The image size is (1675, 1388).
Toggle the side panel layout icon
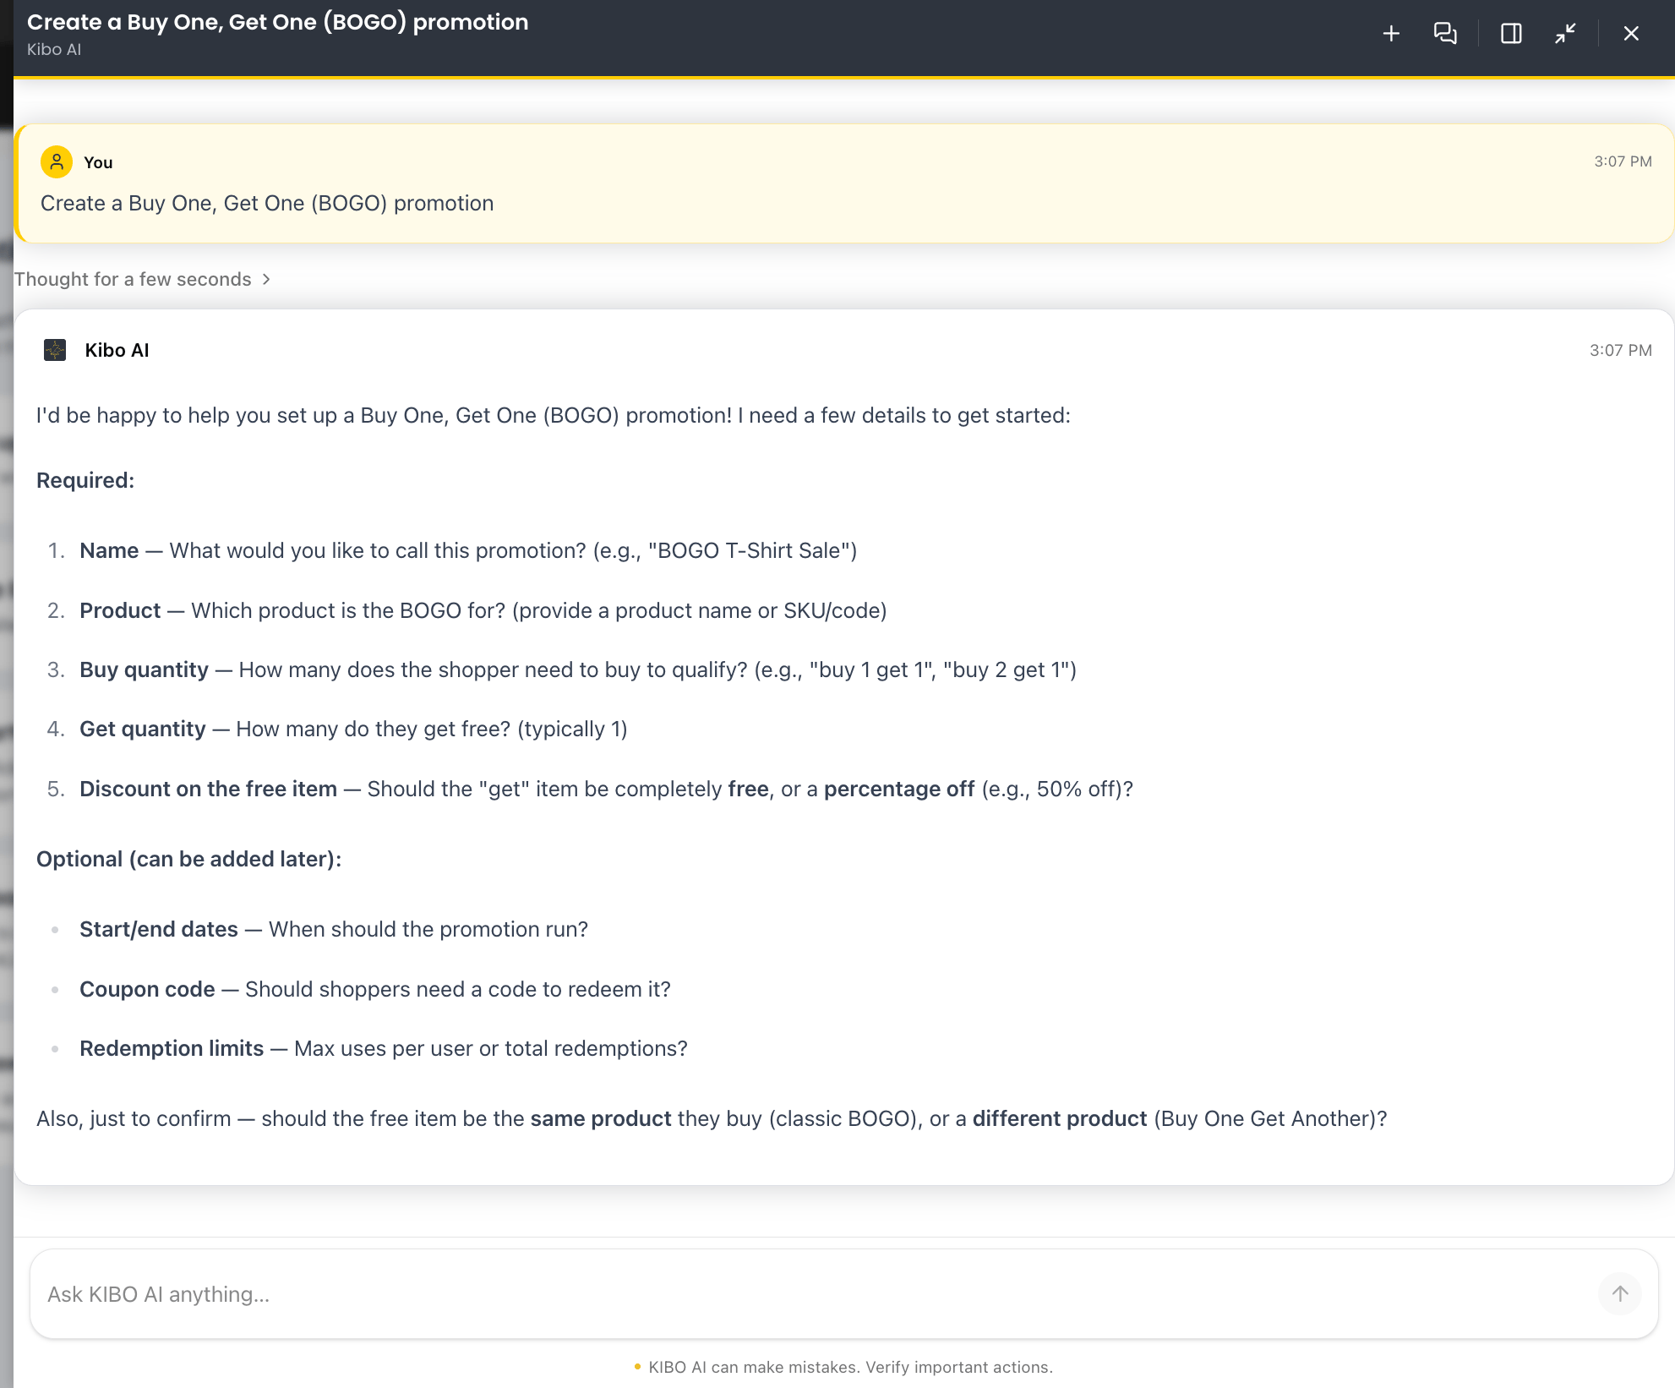tap(1511, 34)
